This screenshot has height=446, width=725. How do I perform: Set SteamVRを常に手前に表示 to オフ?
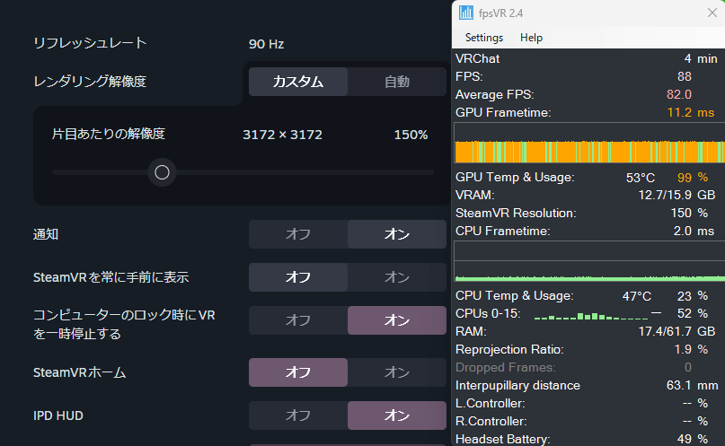click(x=297, y=277)
